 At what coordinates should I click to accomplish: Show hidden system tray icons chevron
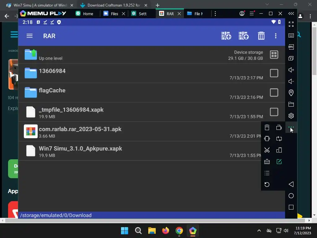pos(259,231)
